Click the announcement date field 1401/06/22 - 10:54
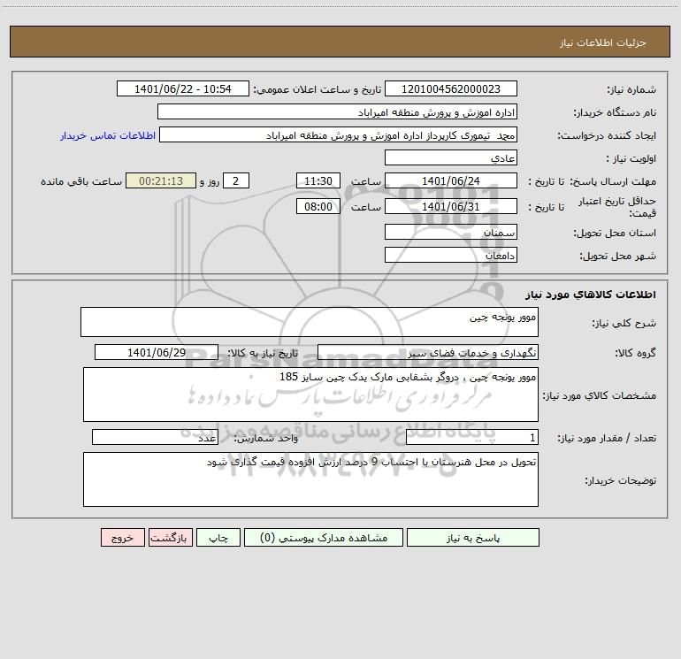The image size is (681, 659). point(183,88)
